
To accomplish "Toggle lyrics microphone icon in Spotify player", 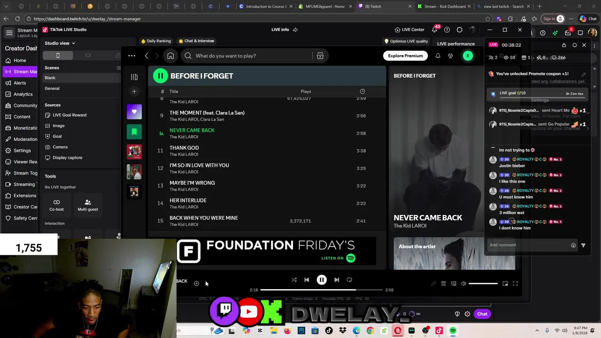I will pyautogui.click(x=433, y=284).
